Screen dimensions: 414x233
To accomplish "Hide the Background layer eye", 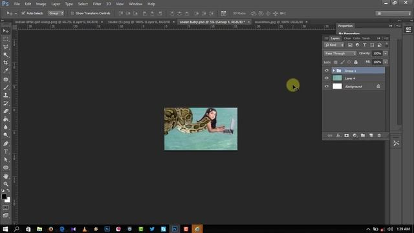I will coord(327,86).
